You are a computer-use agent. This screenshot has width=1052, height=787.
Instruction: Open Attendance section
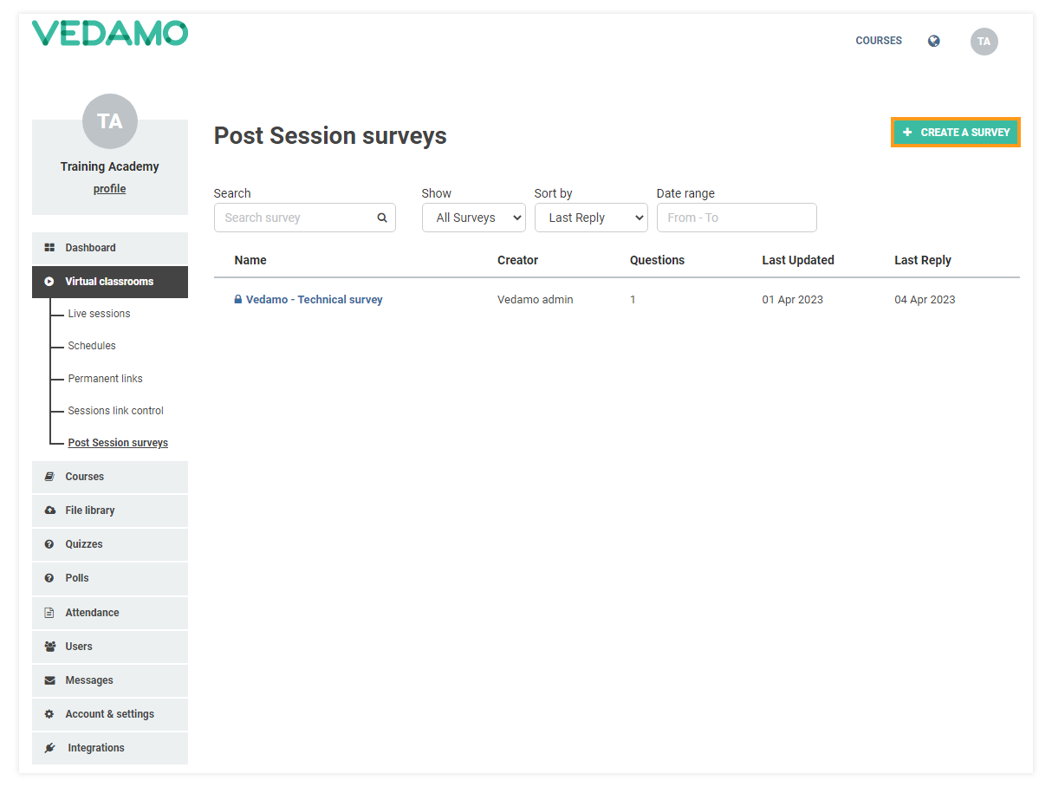pyautogui.click(x=110, y=613)
